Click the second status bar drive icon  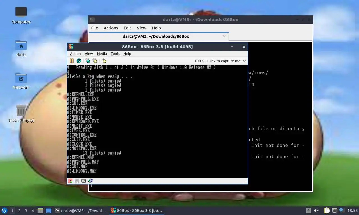(77, 181)
